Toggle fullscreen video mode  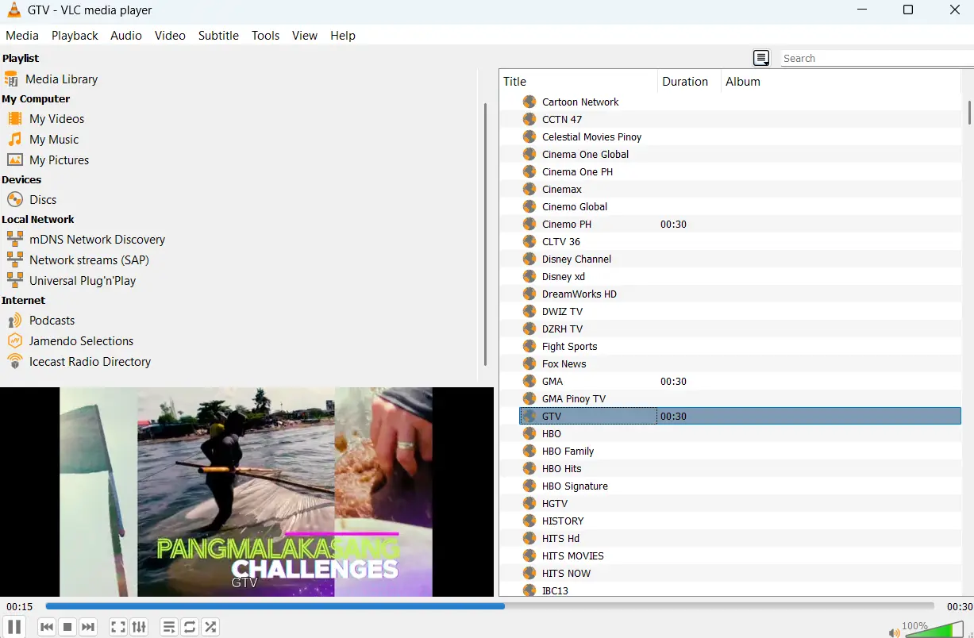pos(117,627)
